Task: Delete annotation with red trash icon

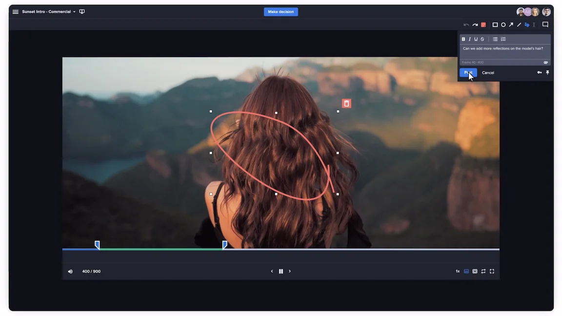Action: (x=346, y=103)
